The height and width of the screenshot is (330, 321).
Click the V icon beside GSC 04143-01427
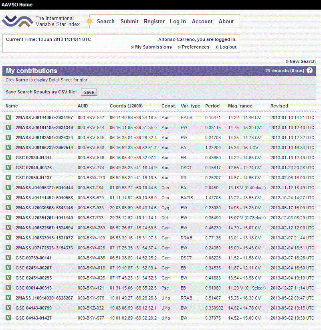[8, 318]
